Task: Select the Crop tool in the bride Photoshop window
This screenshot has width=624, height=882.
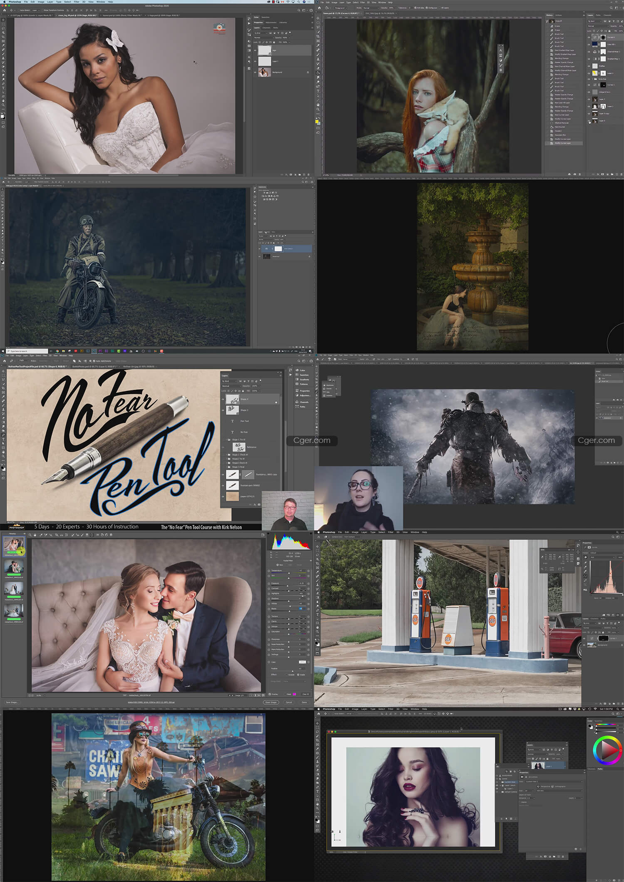Action: [3, 37]
